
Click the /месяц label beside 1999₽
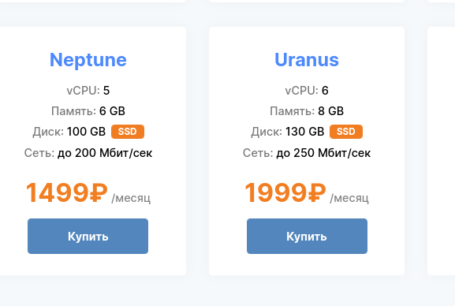(349, 198)
